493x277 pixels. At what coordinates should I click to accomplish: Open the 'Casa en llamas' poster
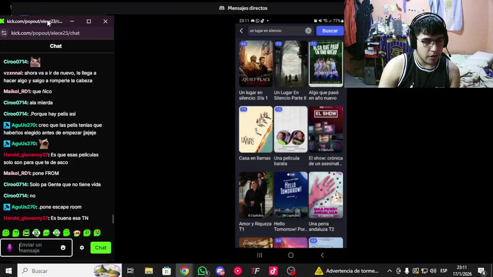pos(255,130)
